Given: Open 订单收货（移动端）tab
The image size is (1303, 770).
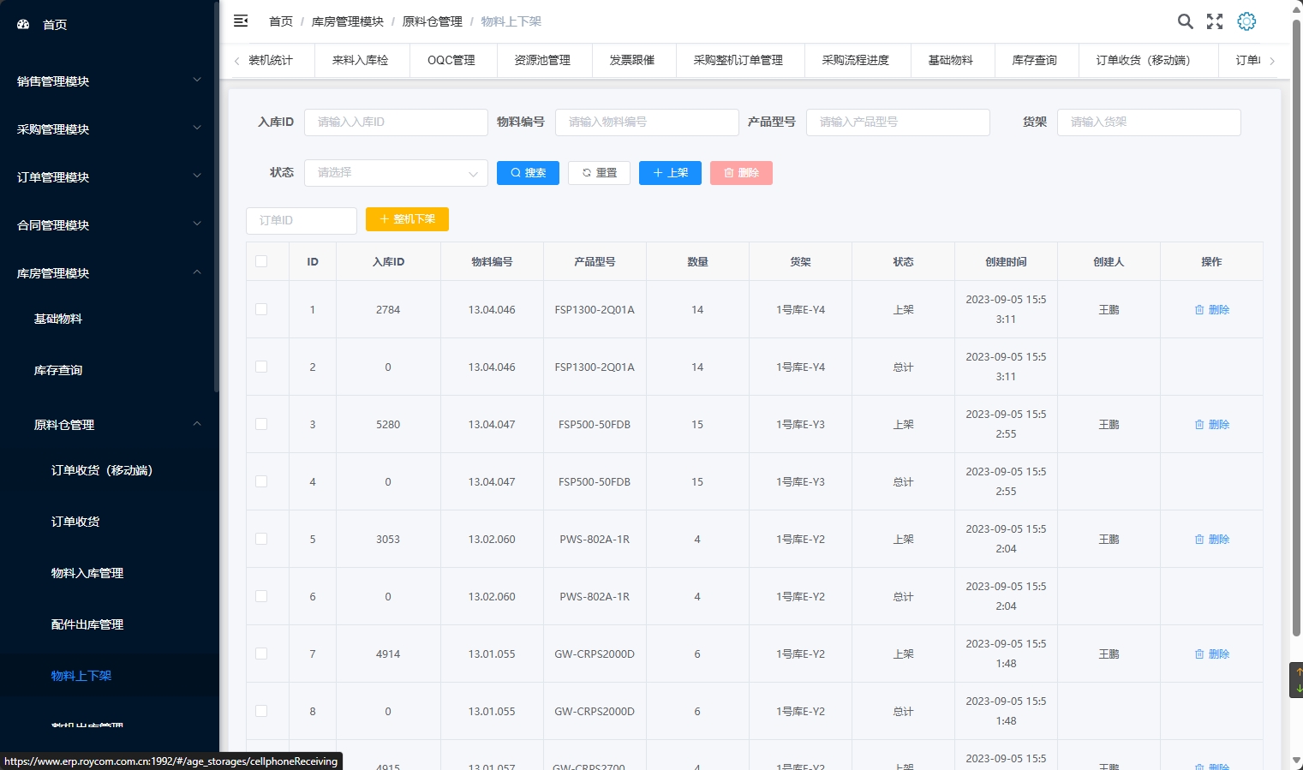Looking at the screenshot, I should [1146, 60].
